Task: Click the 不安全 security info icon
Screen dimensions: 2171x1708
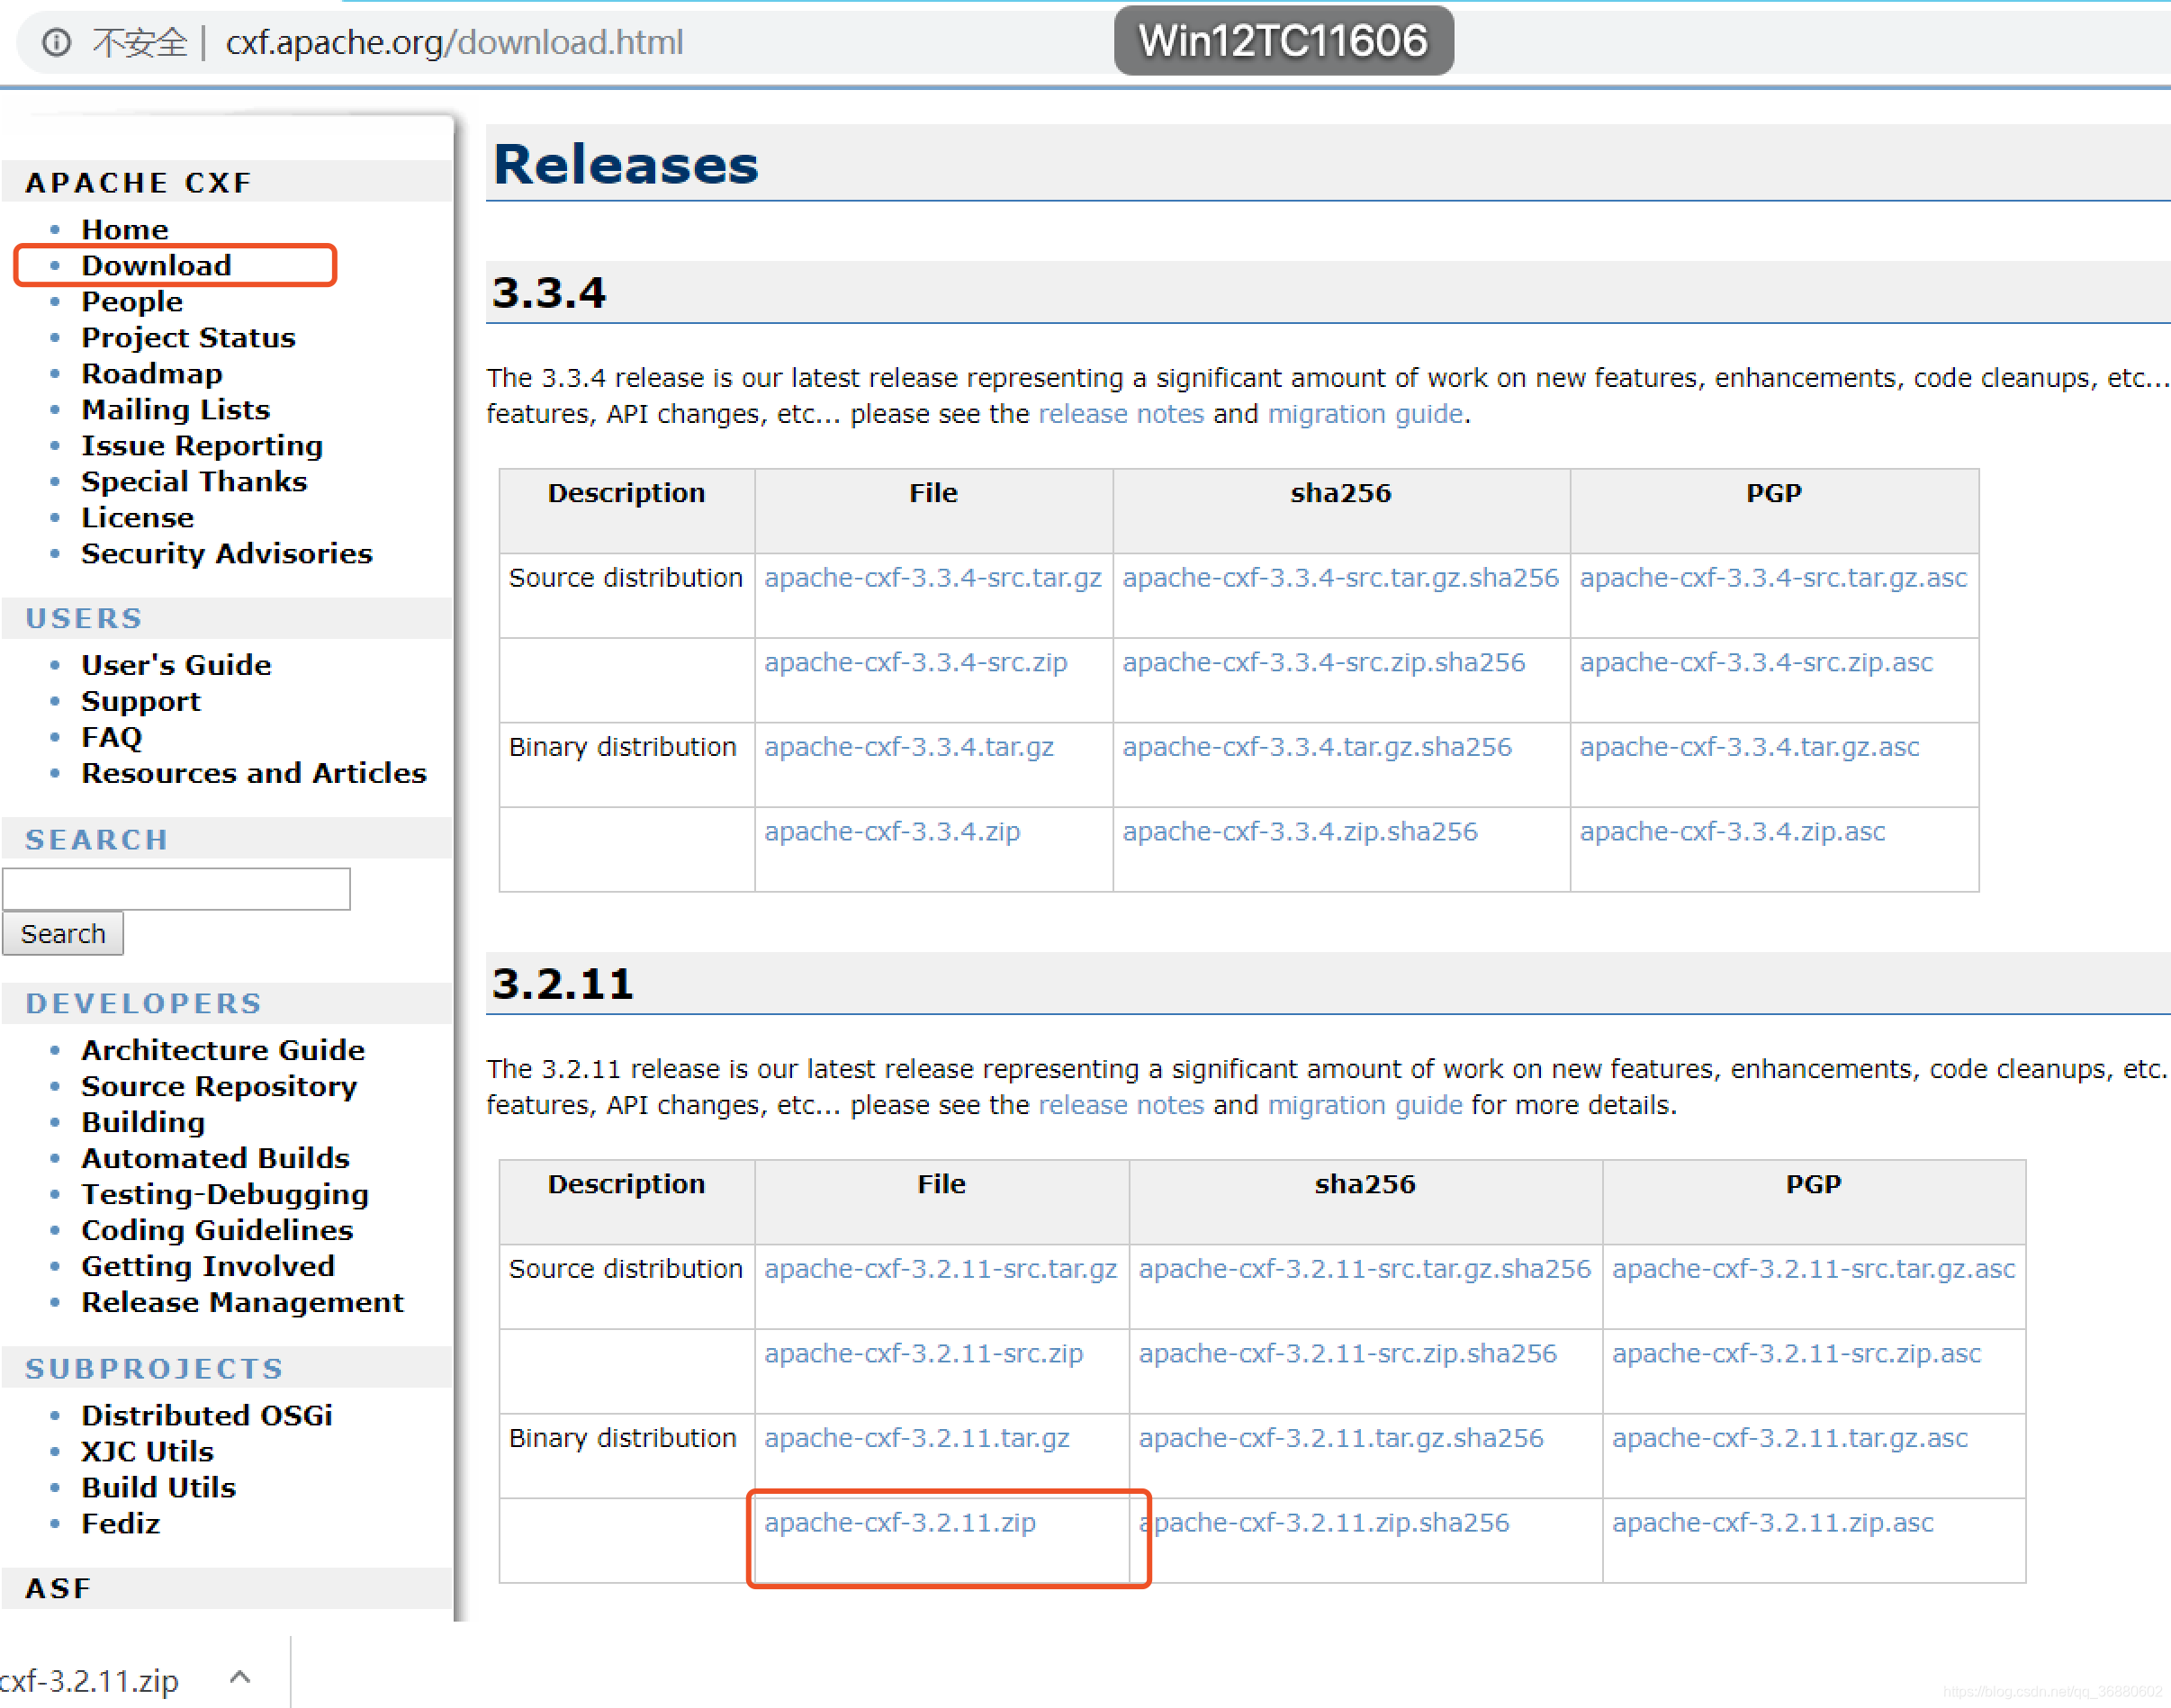Action: point(55,42)
